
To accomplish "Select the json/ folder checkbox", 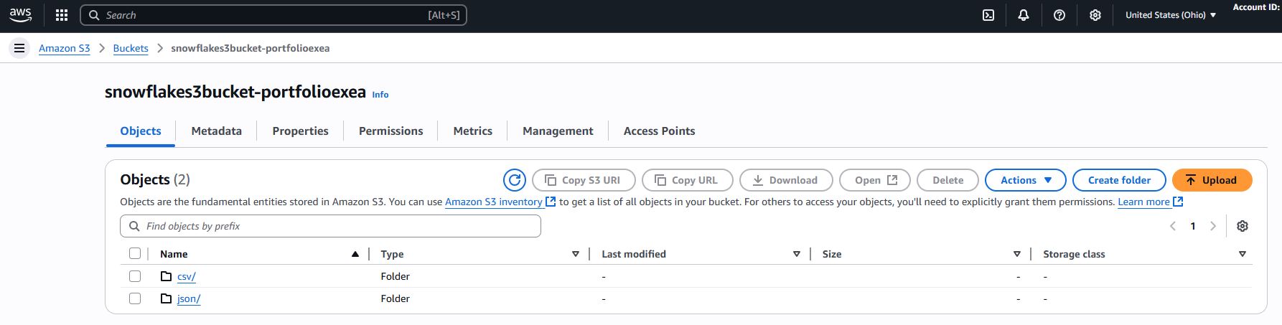I will (x=135, y=298).
